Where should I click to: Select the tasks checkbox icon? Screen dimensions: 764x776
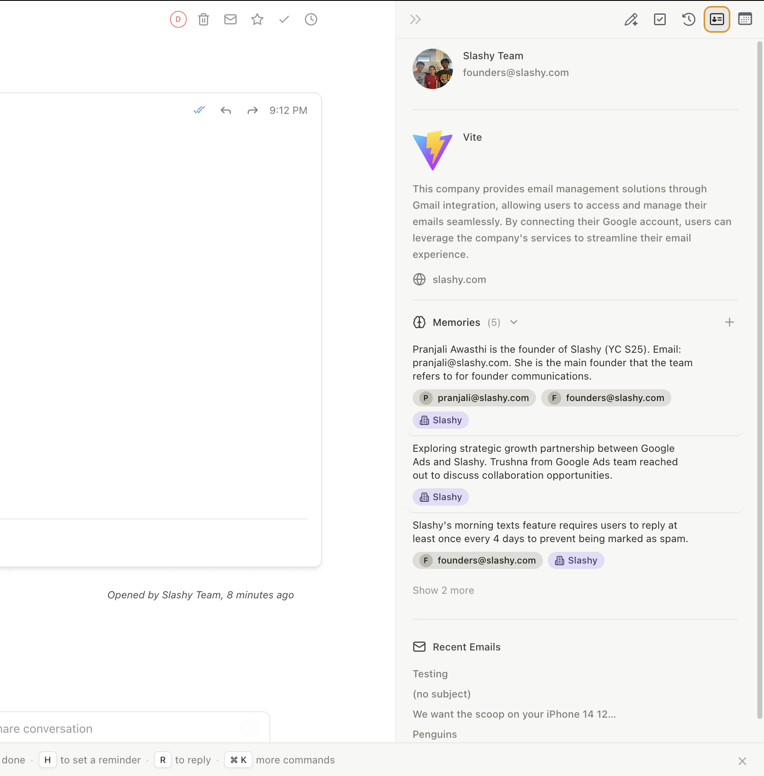660,19
